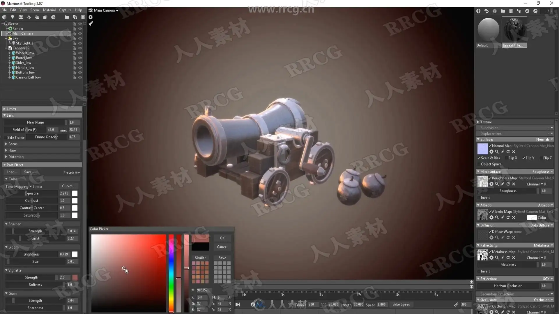
Task: Open the Capture menu
Action: pos(65,10)
